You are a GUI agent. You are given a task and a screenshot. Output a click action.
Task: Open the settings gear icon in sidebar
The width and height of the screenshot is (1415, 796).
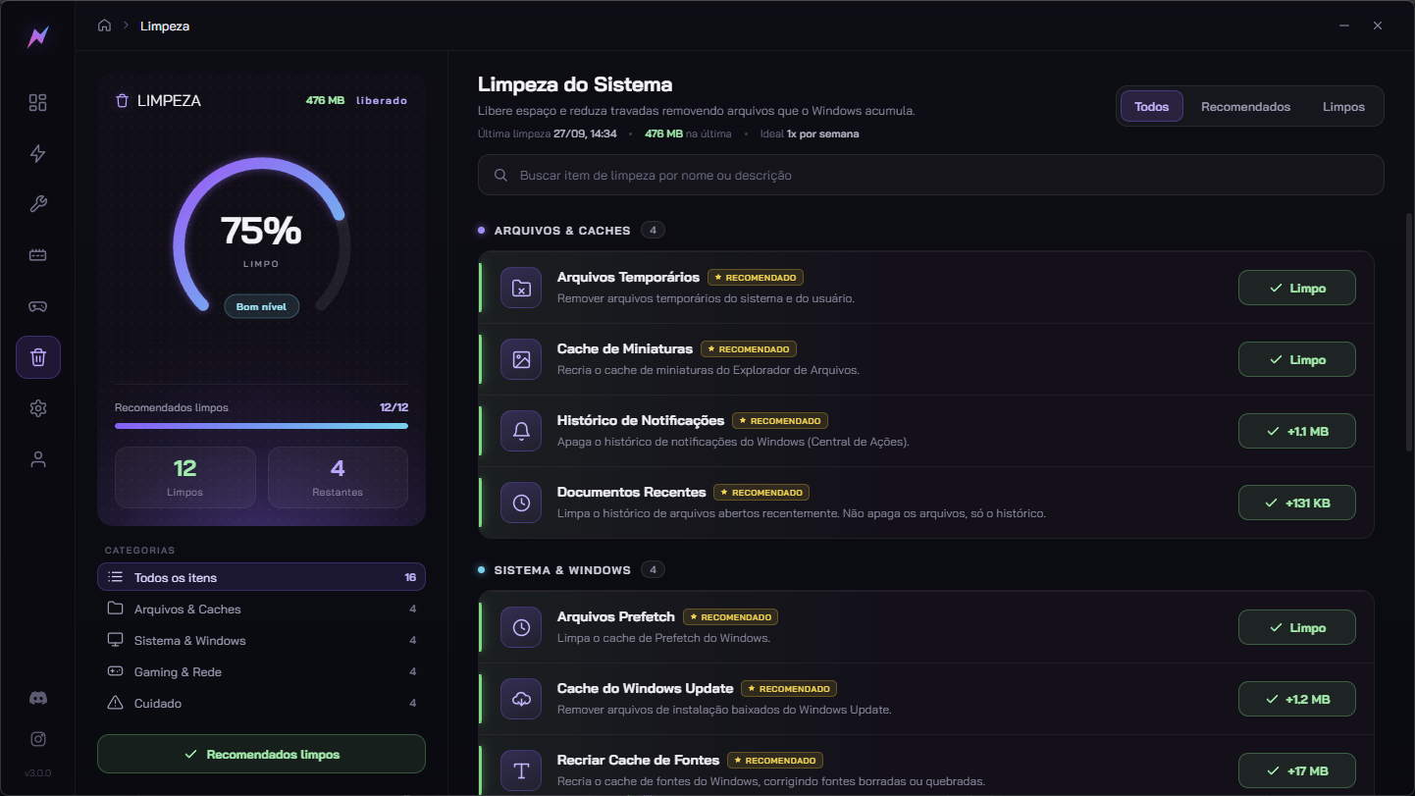click(37, 408)
